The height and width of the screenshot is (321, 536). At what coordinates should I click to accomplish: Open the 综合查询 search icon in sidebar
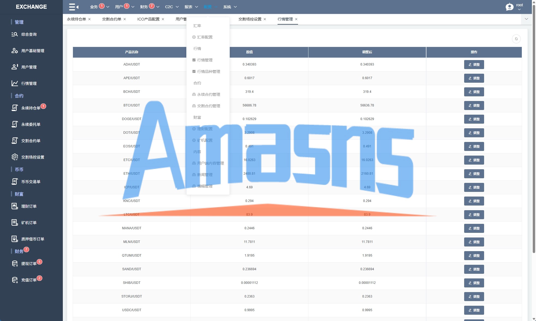[14, 34]
